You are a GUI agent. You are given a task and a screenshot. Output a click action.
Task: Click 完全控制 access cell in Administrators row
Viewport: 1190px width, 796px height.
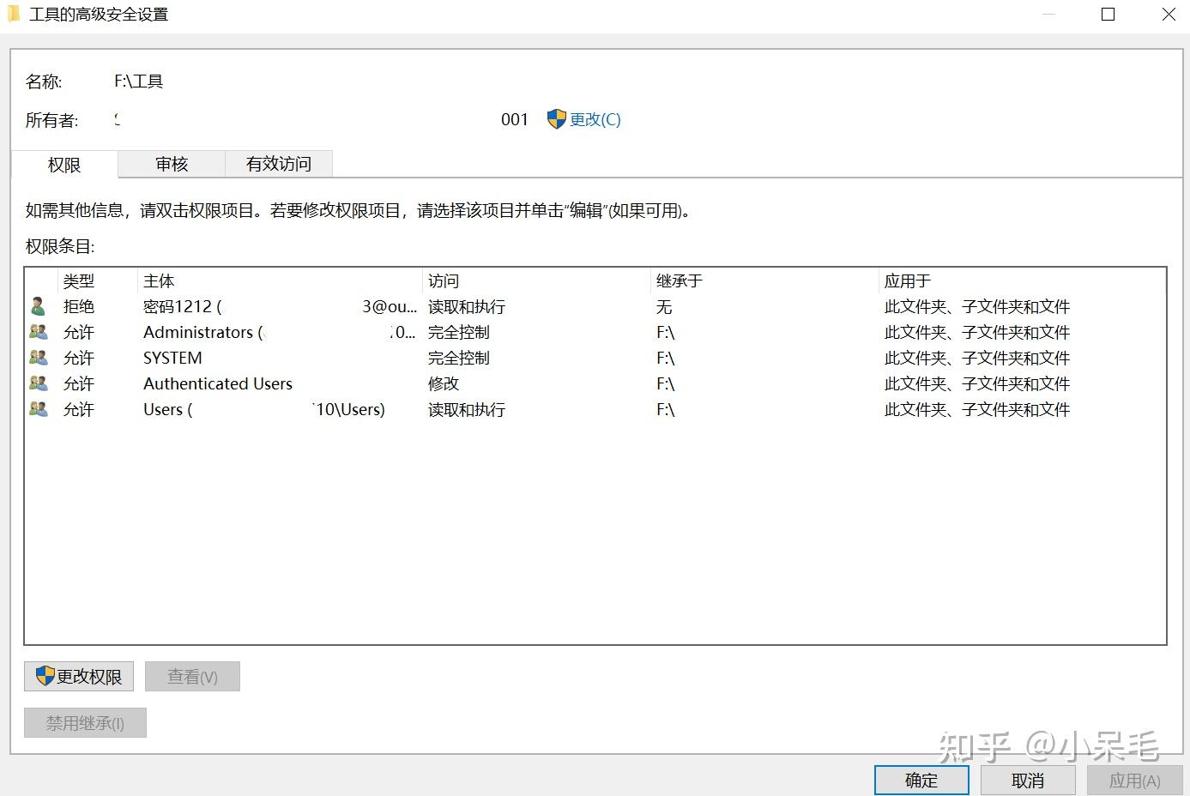[x=459, y=332]
